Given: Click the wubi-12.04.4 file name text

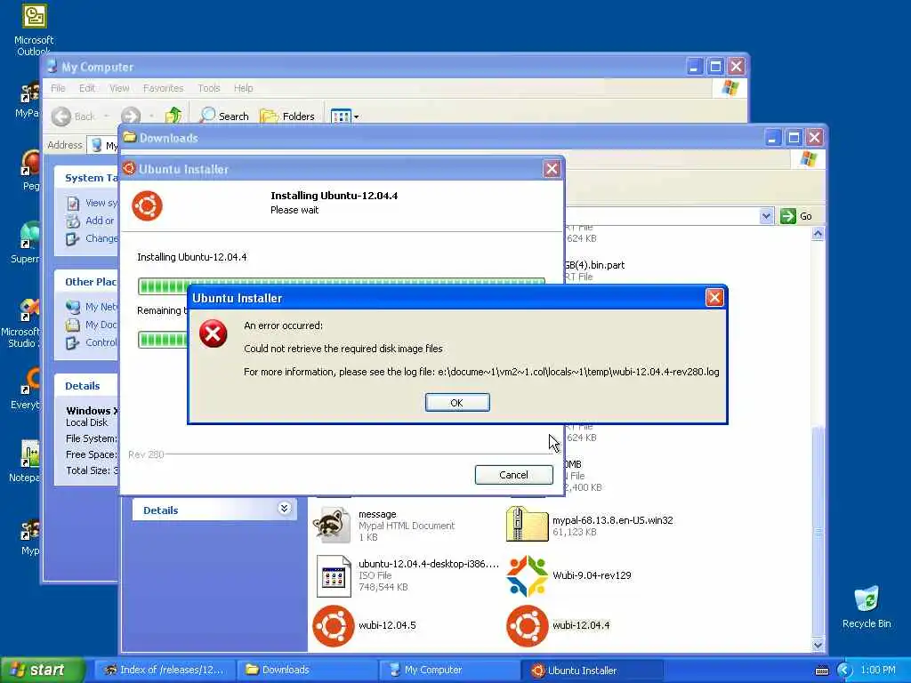Looking at the screenshot, I should pos(581,625).
